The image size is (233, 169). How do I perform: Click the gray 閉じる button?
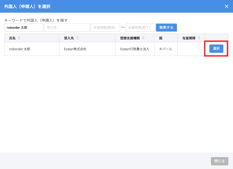(220, 161)
